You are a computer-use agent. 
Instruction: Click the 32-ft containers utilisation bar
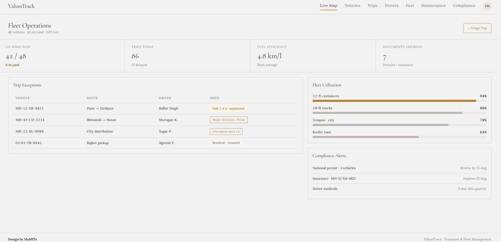click(x=399, y=101)
